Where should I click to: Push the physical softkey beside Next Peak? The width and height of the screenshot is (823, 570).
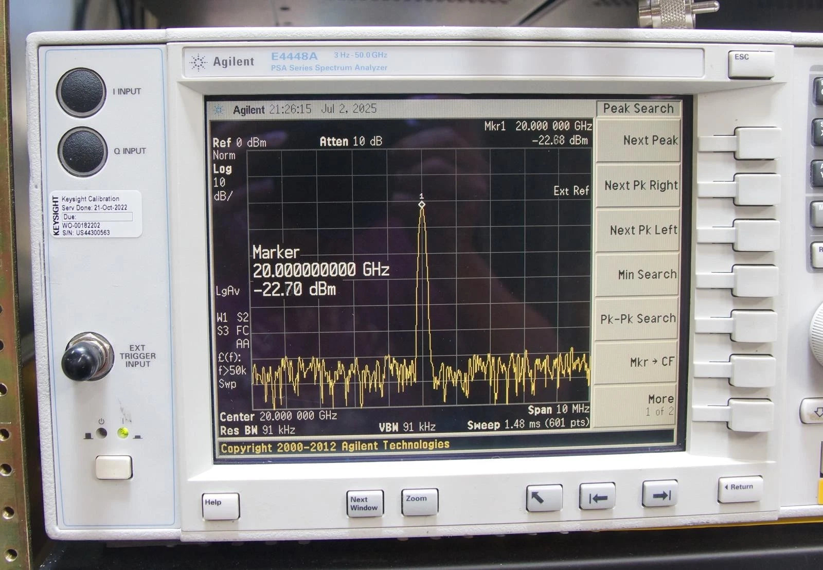[758, 143]
